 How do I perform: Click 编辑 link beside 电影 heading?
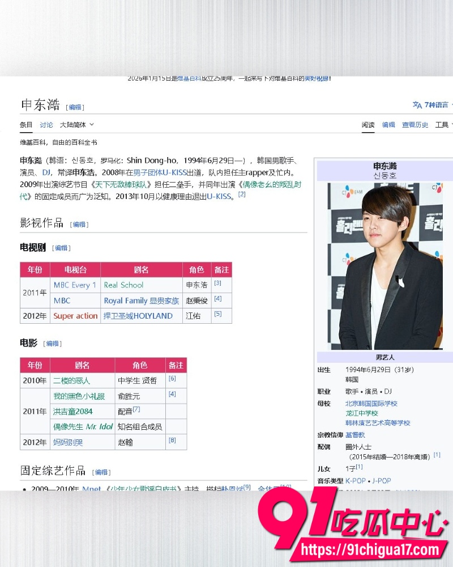(x=53, y=344)
